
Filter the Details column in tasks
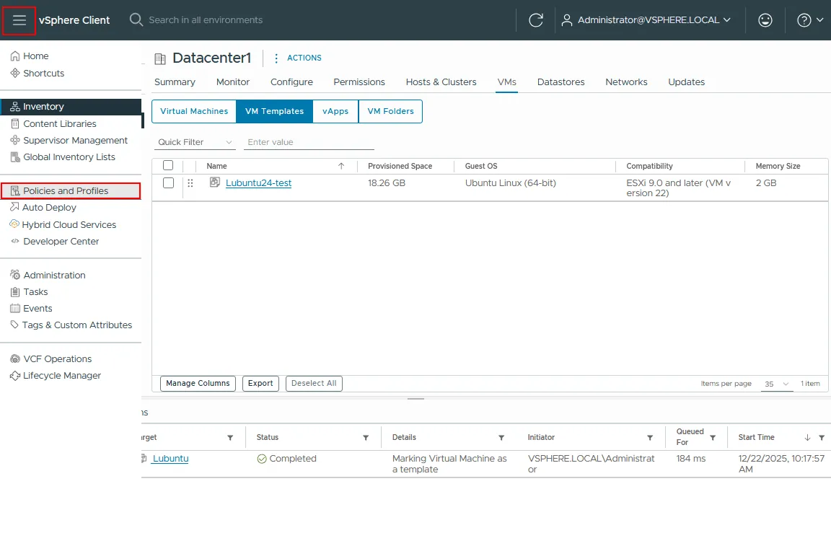[501, 438]
